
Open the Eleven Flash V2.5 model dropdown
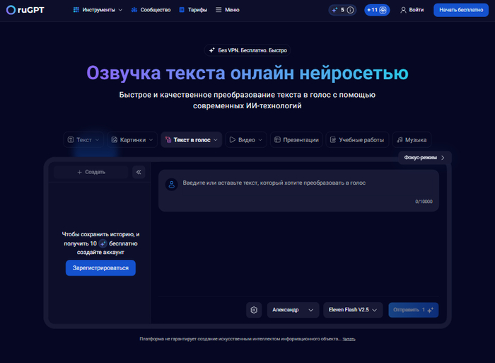click(353, 310)
